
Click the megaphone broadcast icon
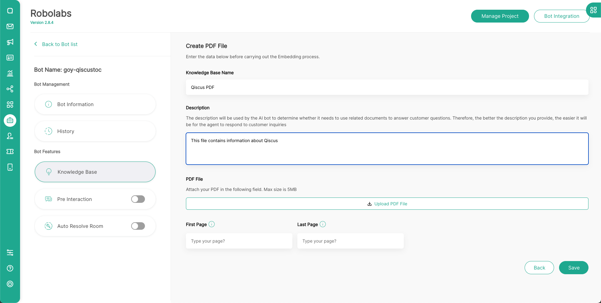tap(10, 42)
